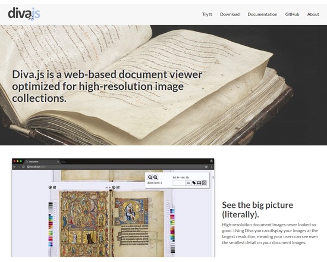Click the right manuscript page with text
This screenshot has height=262, width=327.
pyautogui.click(x=139, y=224)
